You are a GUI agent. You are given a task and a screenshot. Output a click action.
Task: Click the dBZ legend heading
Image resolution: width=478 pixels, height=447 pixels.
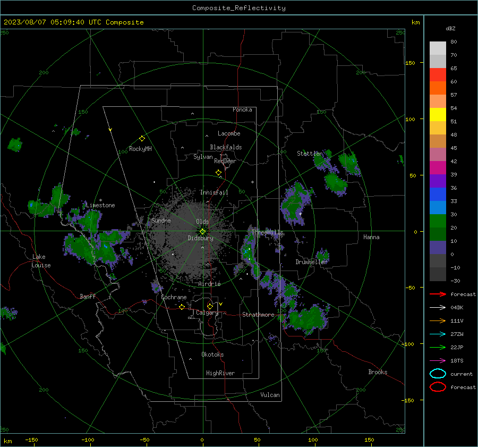(450, 28)
